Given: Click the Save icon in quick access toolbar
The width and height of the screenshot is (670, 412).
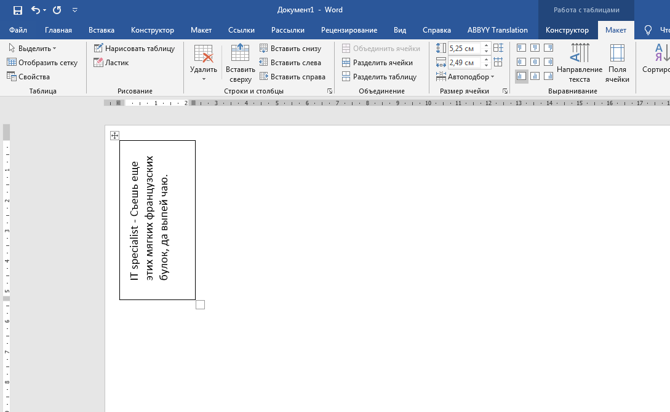Looking at the screenshot, I should click(17, 10).
